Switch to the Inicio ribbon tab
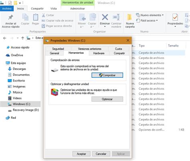Screen dimensions: 190x161 point(20,8)
